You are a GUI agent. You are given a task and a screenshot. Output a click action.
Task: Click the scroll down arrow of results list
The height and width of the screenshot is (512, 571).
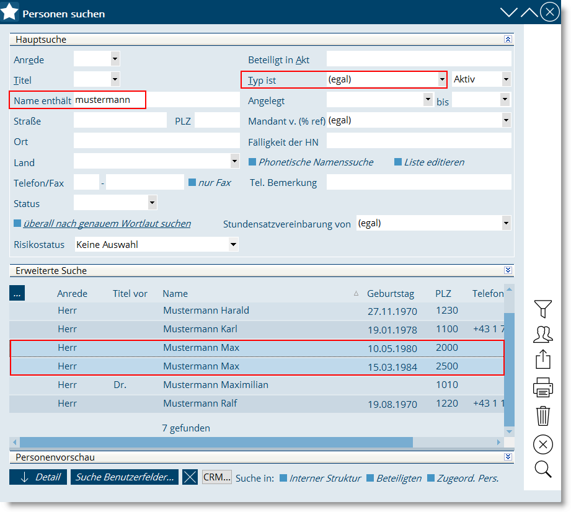[x=509, y=431]
